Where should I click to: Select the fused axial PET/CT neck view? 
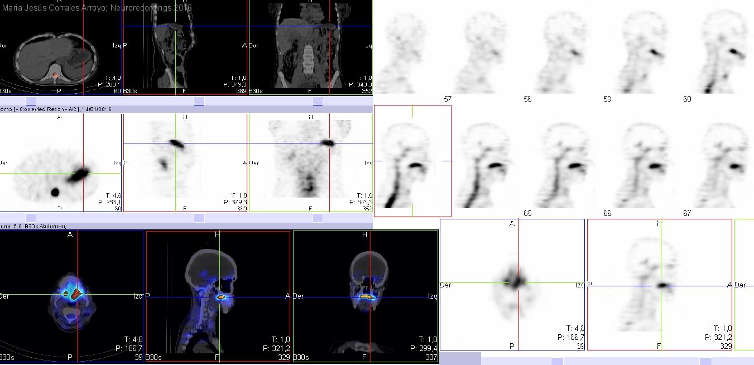click(x=71, y=296)
